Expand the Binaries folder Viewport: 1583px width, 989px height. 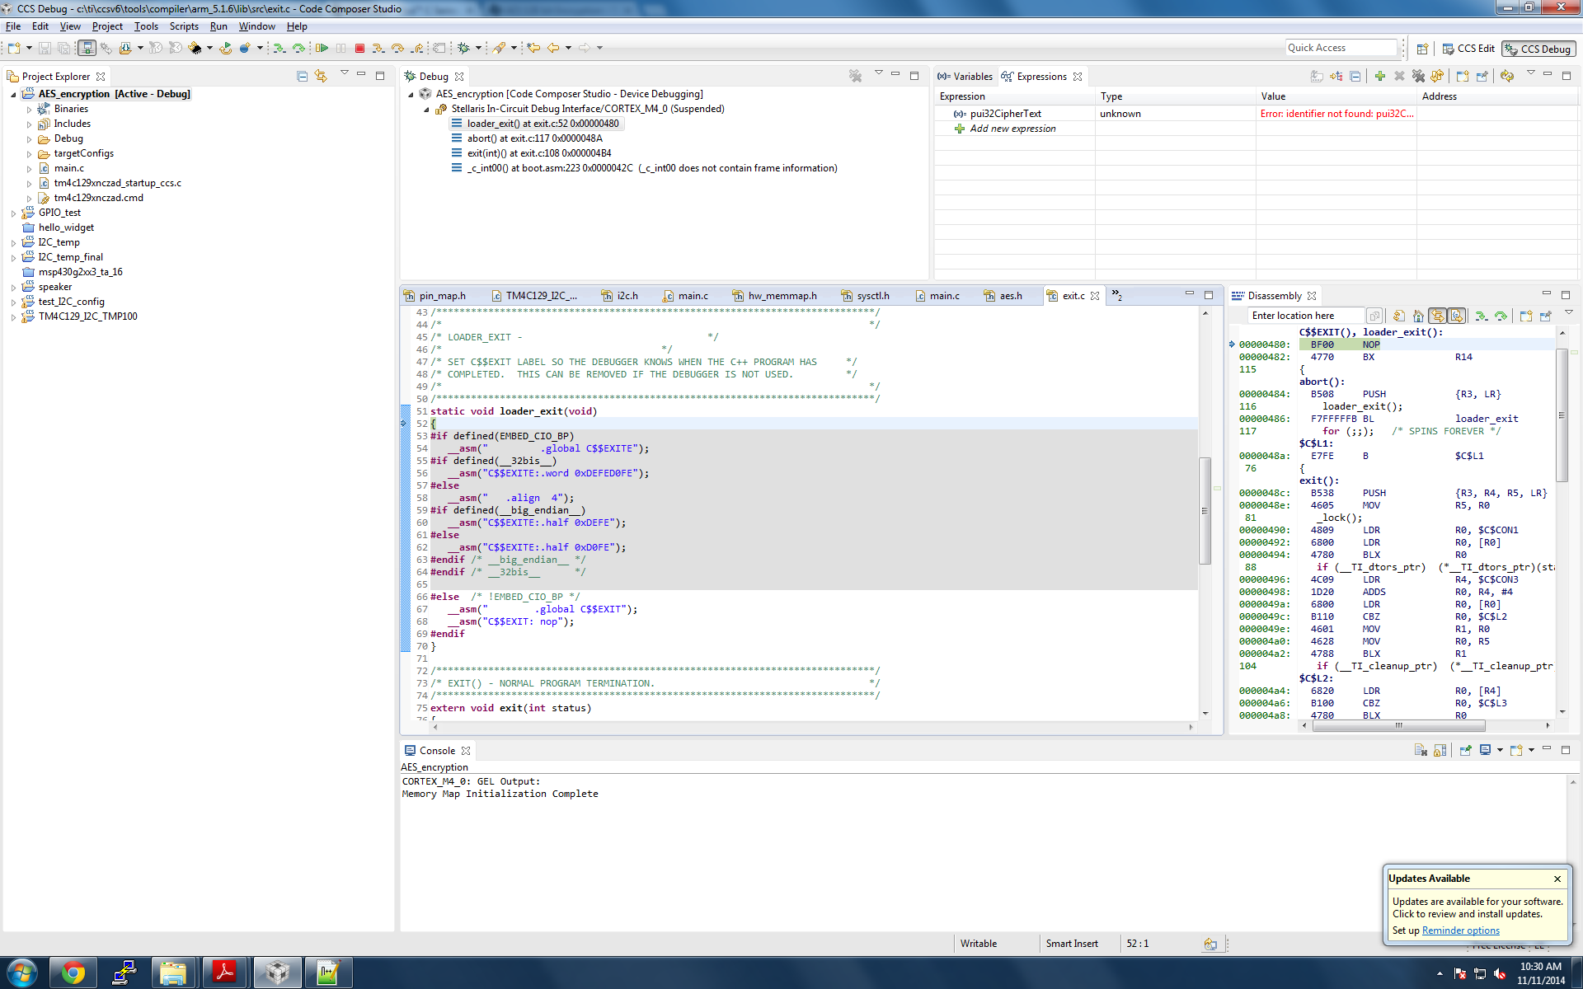pyautogui.click(x=30, y=109)
